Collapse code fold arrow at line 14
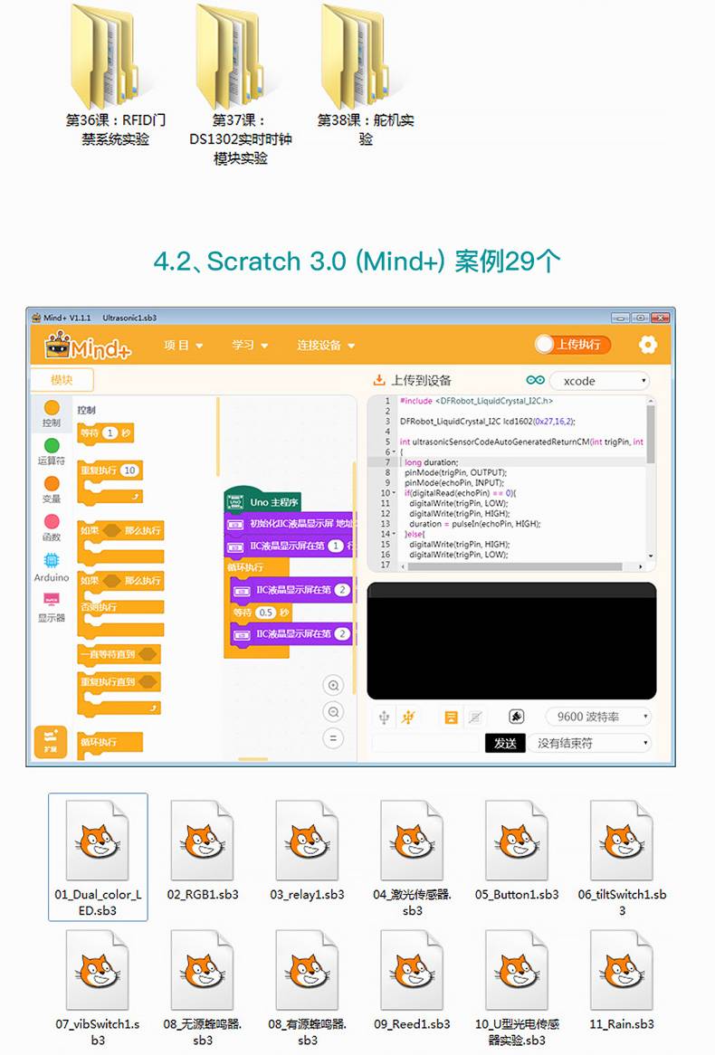 coord(394,534)
